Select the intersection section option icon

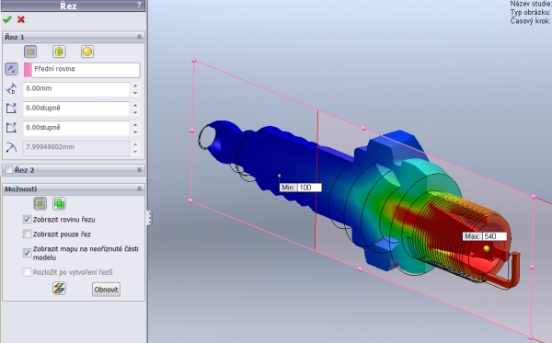(x=59, y=204)
